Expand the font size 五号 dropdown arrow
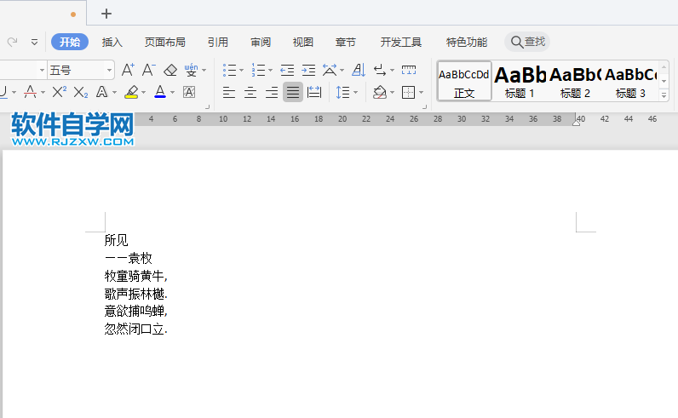Screen dimensions: 678x418 [109, 70]
